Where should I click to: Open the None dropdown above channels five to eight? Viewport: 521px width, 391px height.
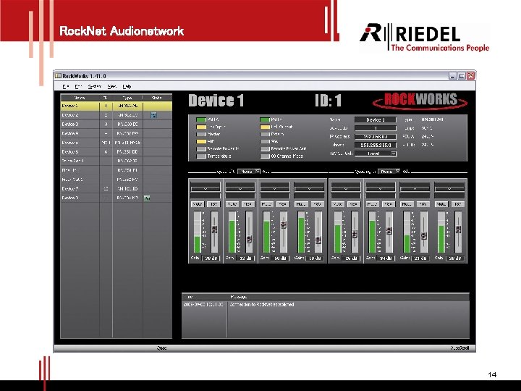point(389,172)
